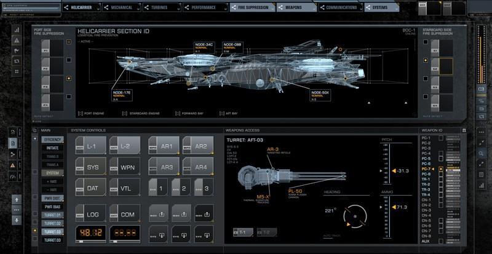
Task: Switch to the Communications tab
Action: tap(341, 7)
